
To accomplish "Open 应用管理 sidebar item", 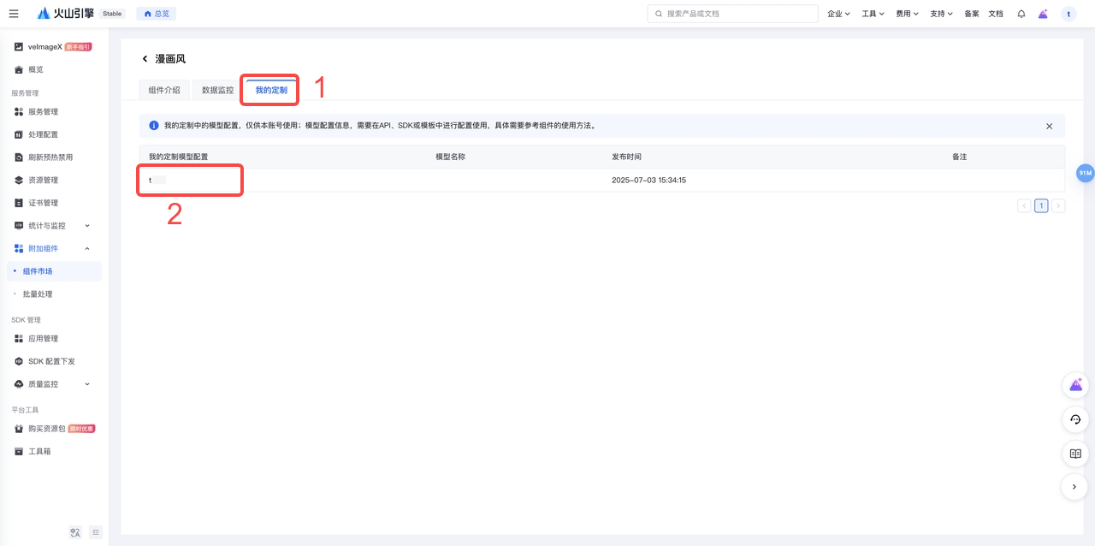I will click(x=43, y=339).
